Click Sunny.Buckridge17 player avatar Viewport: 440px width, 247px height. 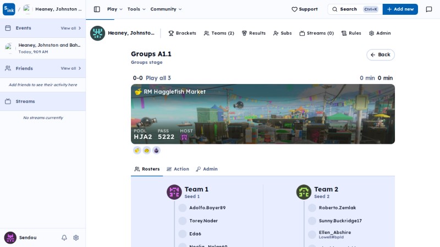(x=312, y=221)
